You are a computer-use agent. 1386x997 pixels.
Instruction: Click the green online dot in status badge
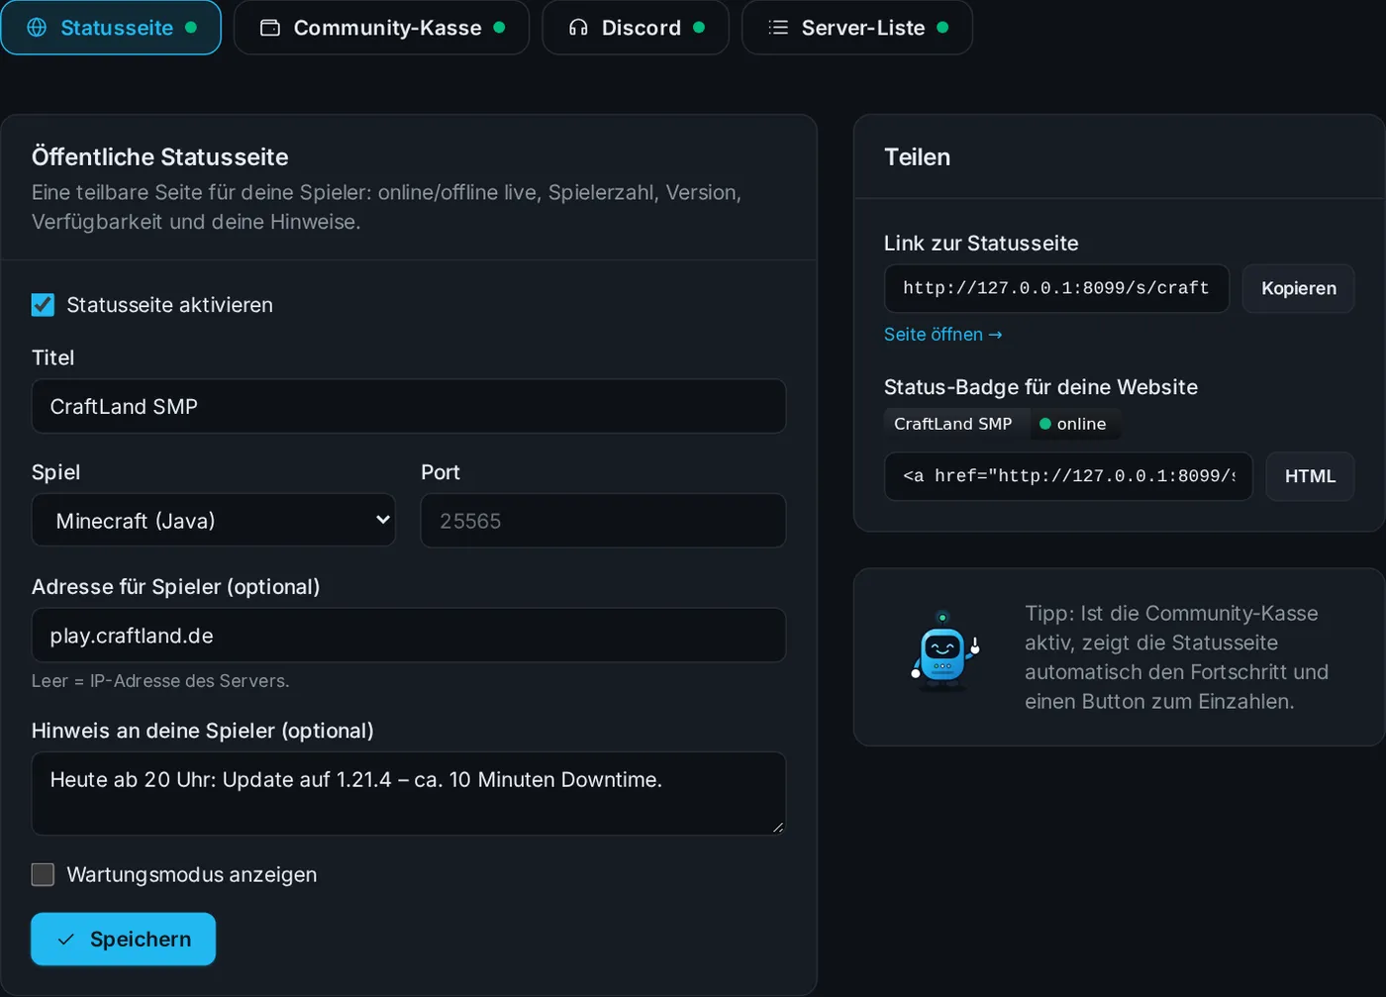[x=1044, y=424]
